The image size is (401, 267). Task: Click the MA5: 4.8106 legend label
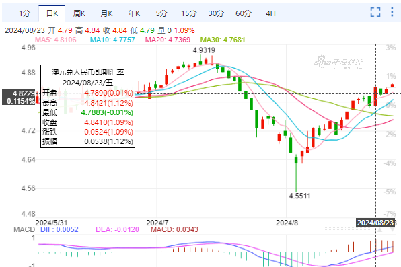[x=55, y=40]
